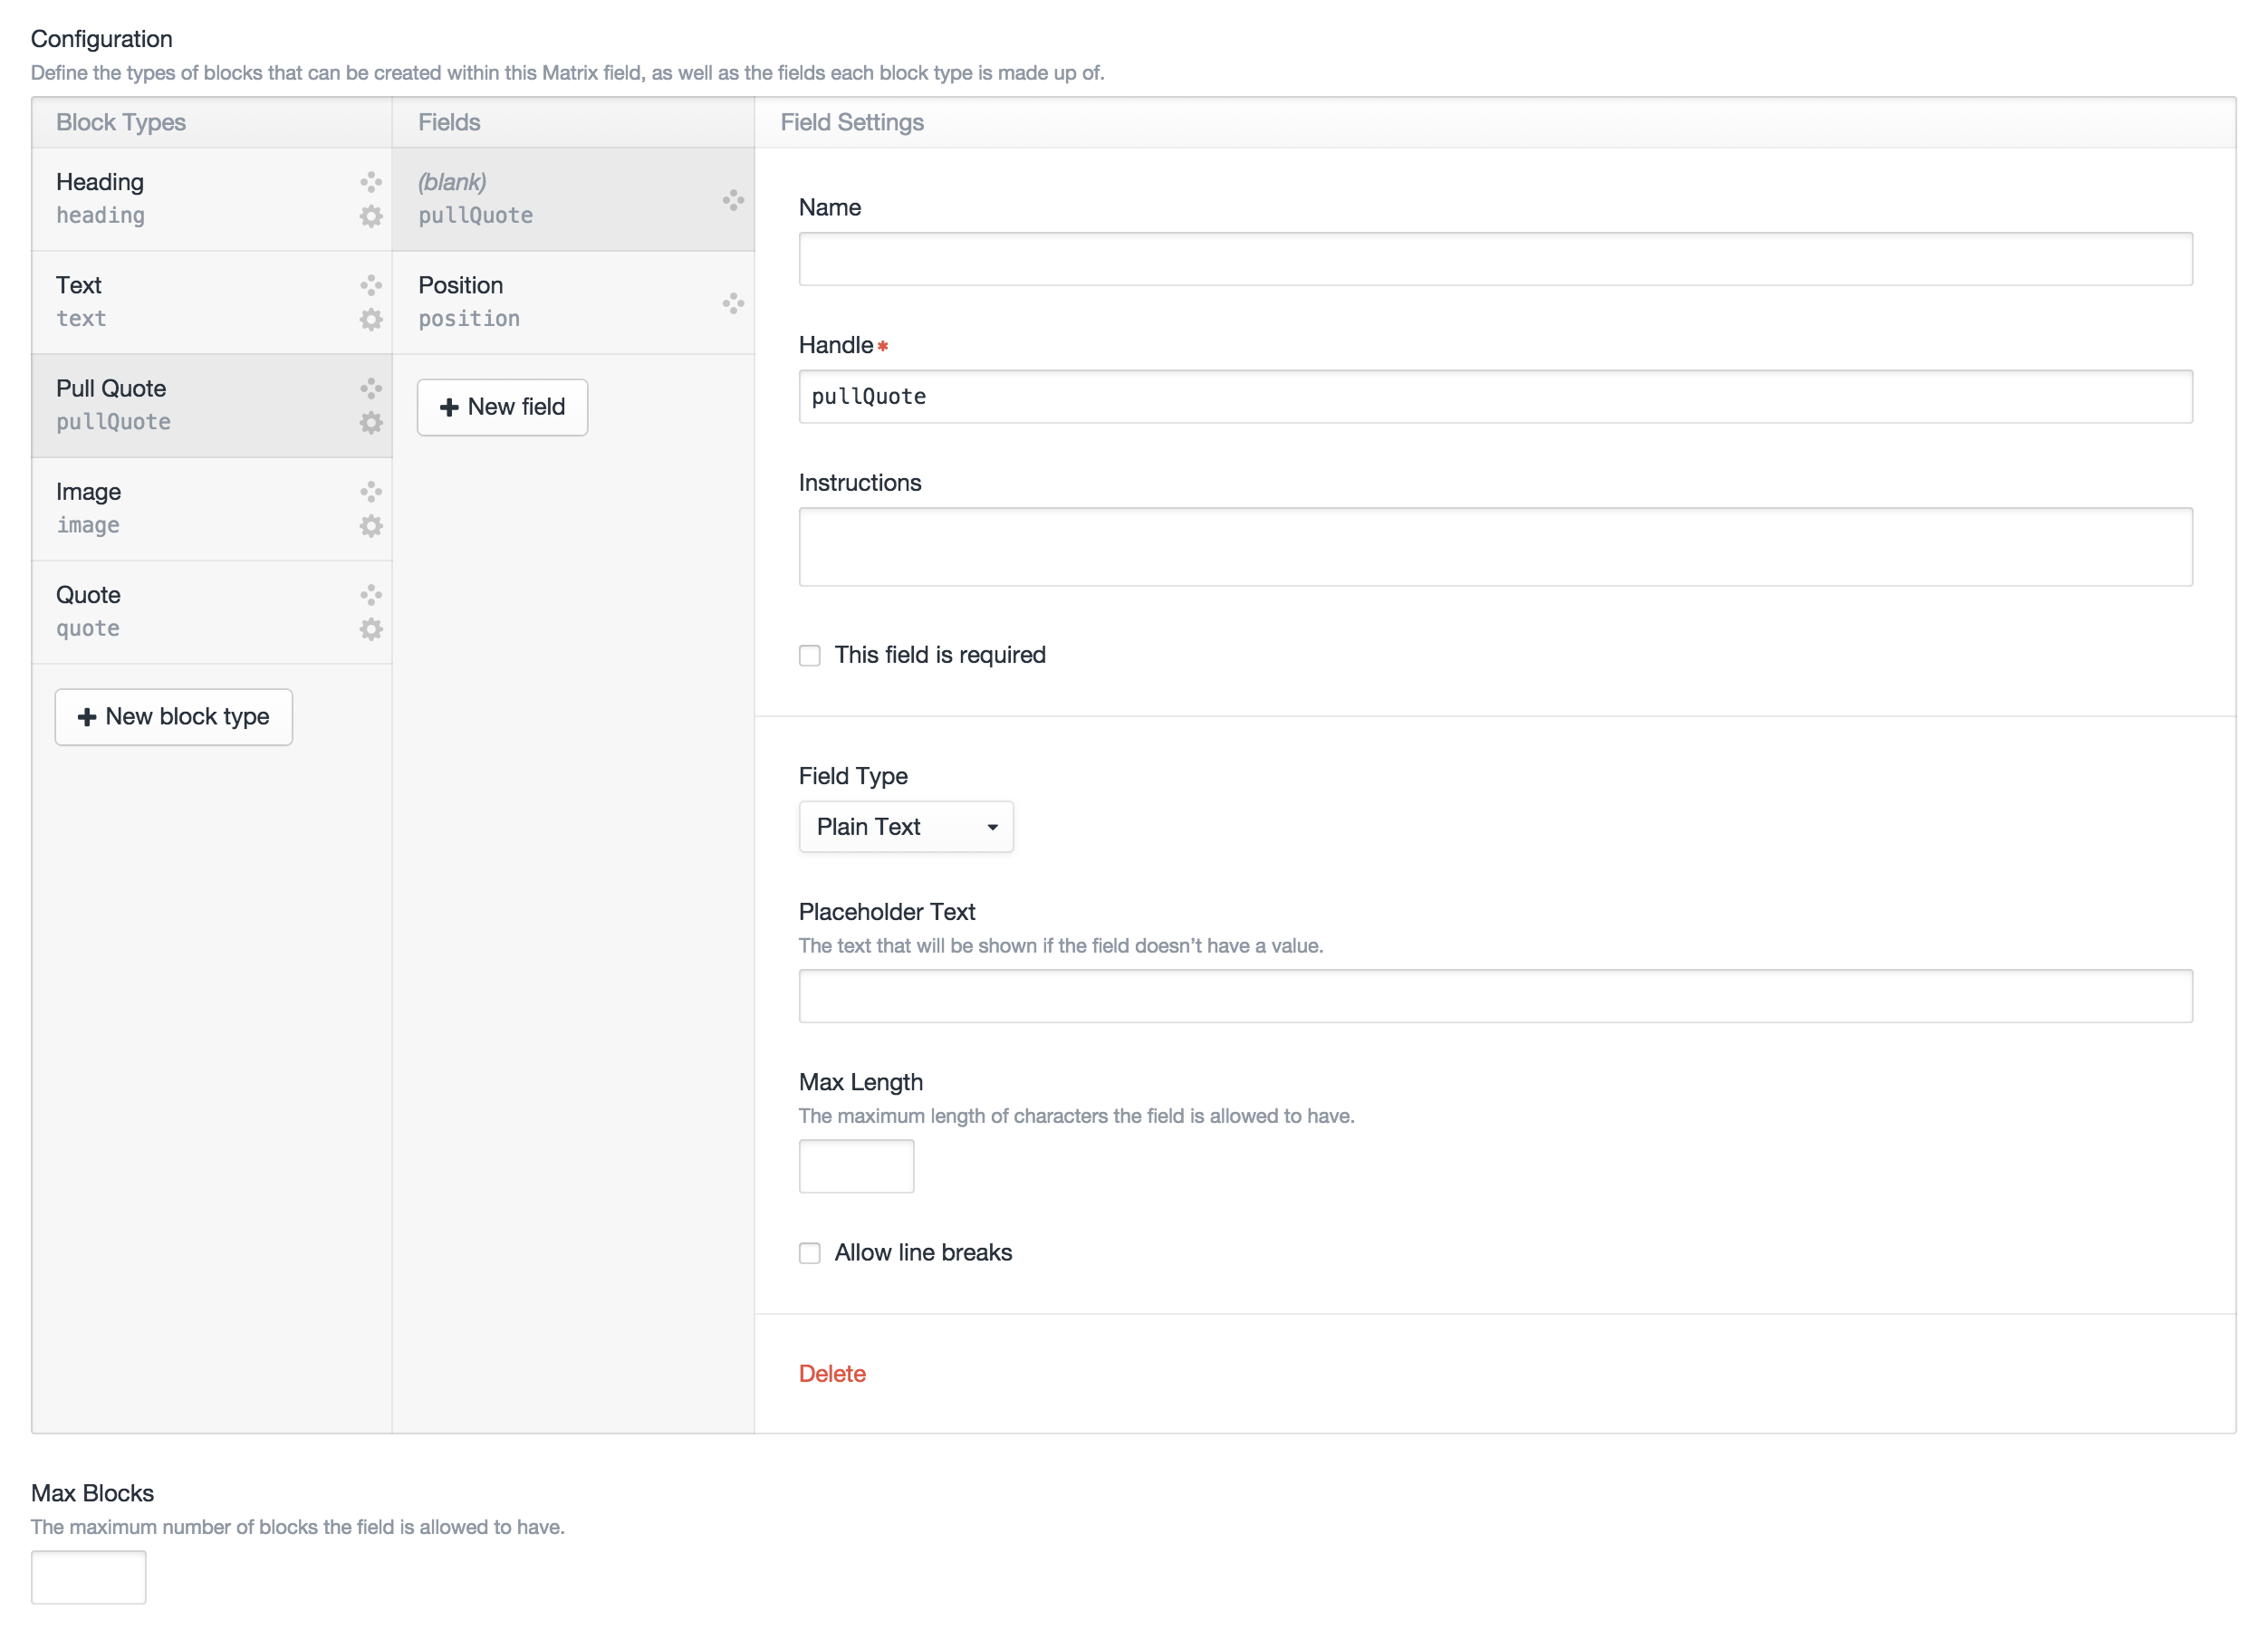Click into the Name input field
The image size is (2268, 1630).
click(x=1495, y=259)
